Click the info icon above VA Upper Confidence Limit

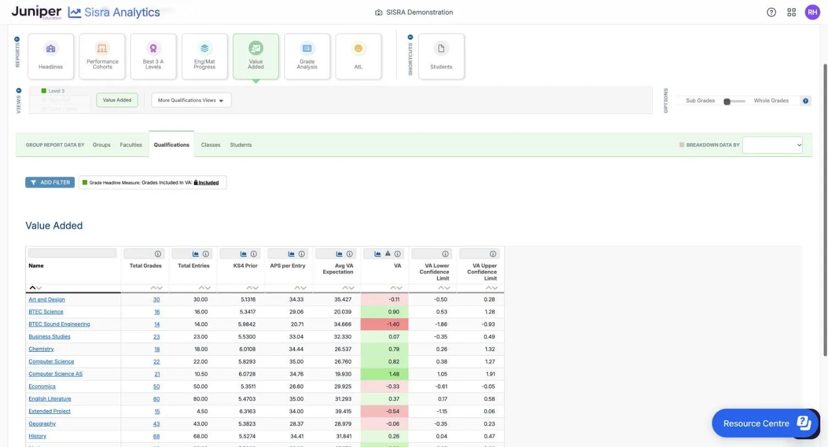(x=493, y=254)
